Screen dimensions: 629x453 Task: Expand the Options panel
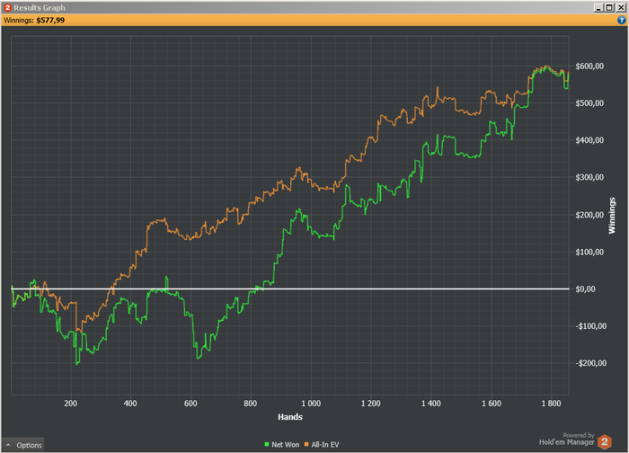pos(23,445)
